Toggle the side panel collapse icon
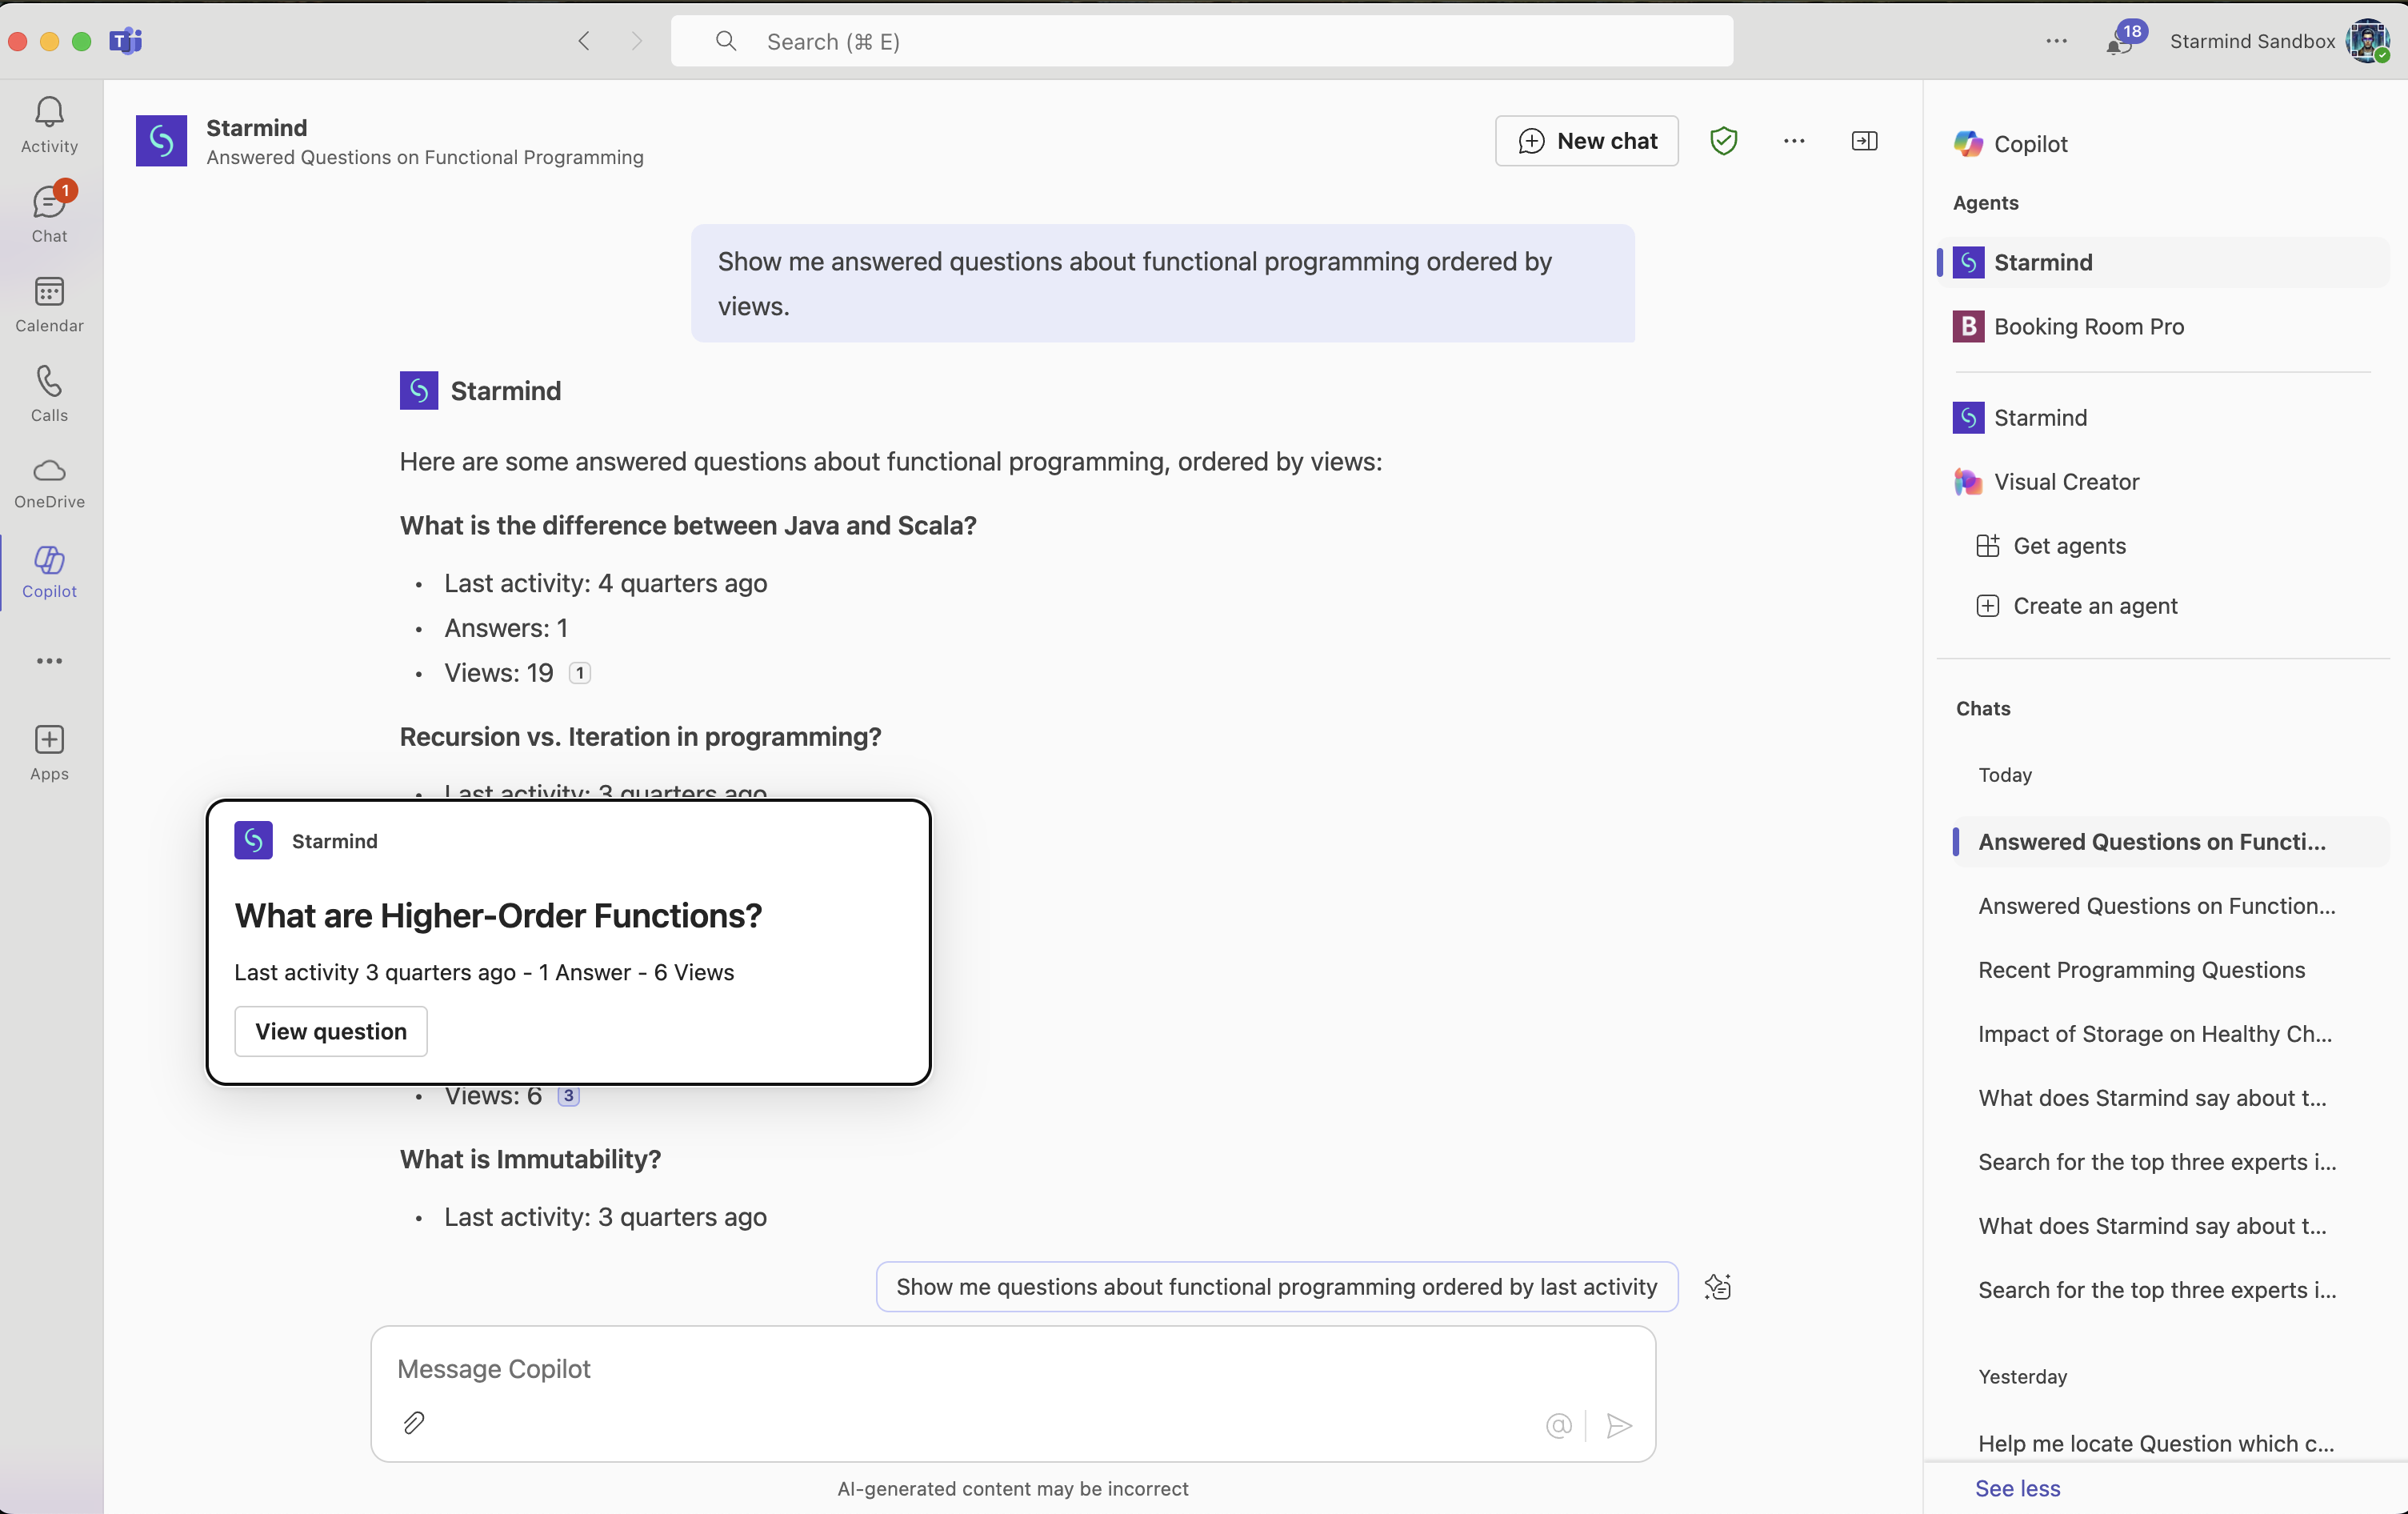This screenshot has height=1514, width=2408. [1864, 141]
